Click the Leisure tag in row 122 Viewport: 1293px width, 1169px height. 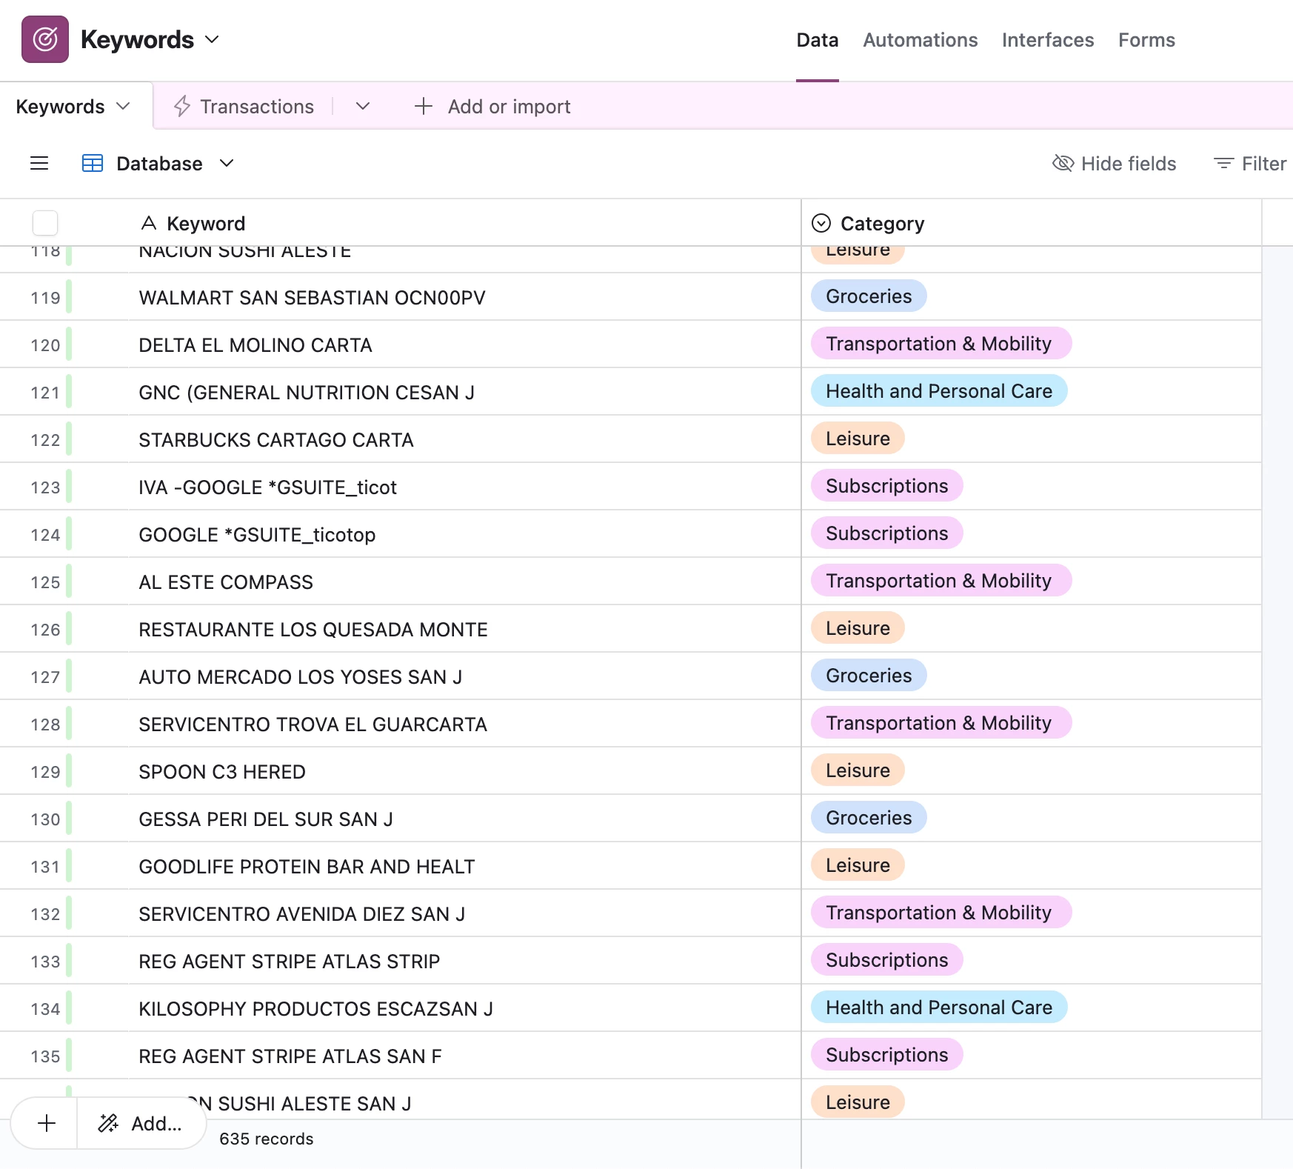pos(858,439)
